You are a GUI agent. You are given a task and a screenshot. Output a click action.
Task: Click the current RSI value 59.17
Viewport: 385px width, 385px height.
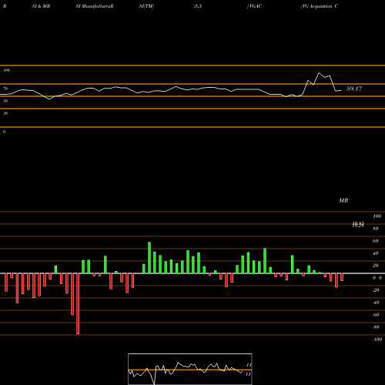tap(354, 89)
